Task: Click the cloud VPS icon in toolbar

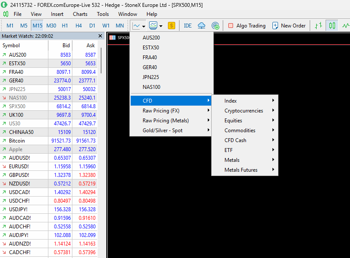Action: (201, 26)
